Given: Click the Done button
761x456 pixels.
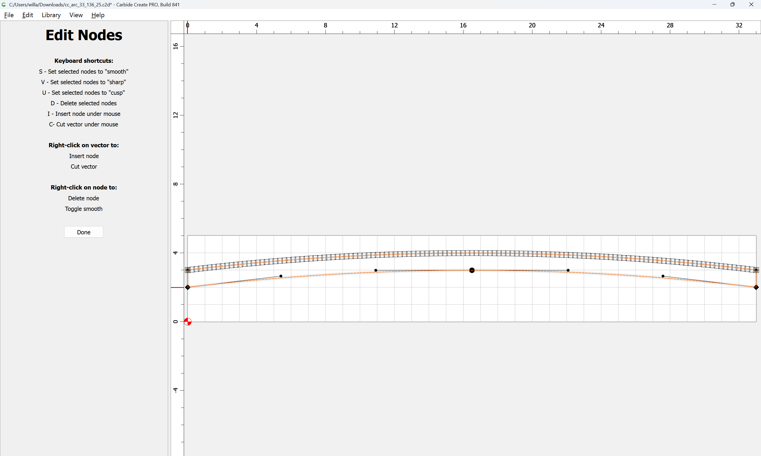Looking at the screenshot, I should point(84,232).
